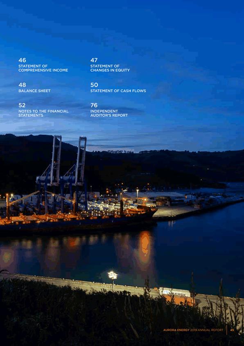
Task: Click page number 52 in the contents
Action: (22, 105)
